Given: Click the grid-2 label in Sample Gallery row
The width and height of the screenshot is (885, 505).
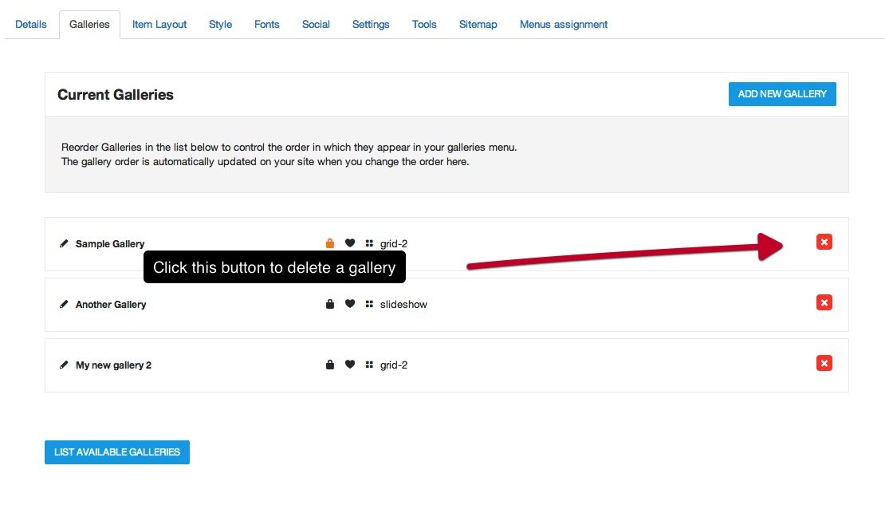Looking at the screenshot, I should click(393, 243).
